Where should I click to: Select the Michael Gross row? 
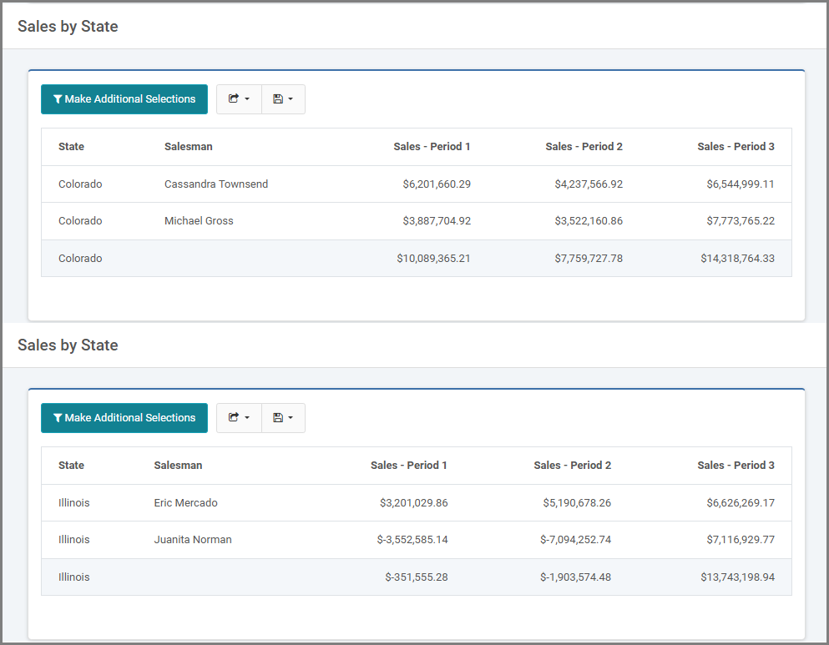click(x=417, y=221)
